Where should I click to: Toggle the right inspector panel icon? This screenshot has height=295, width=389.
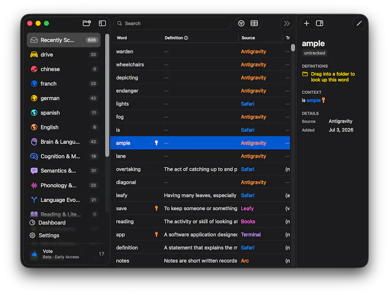[x=319, y=23]
